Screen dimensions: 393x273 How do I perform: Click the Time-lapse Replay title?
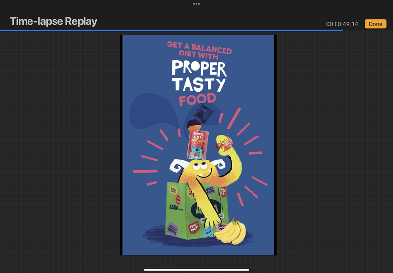tap(54, 21)
